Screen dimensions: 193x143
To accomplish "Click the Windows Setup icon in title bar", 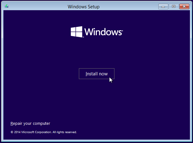I will point(6,6).
